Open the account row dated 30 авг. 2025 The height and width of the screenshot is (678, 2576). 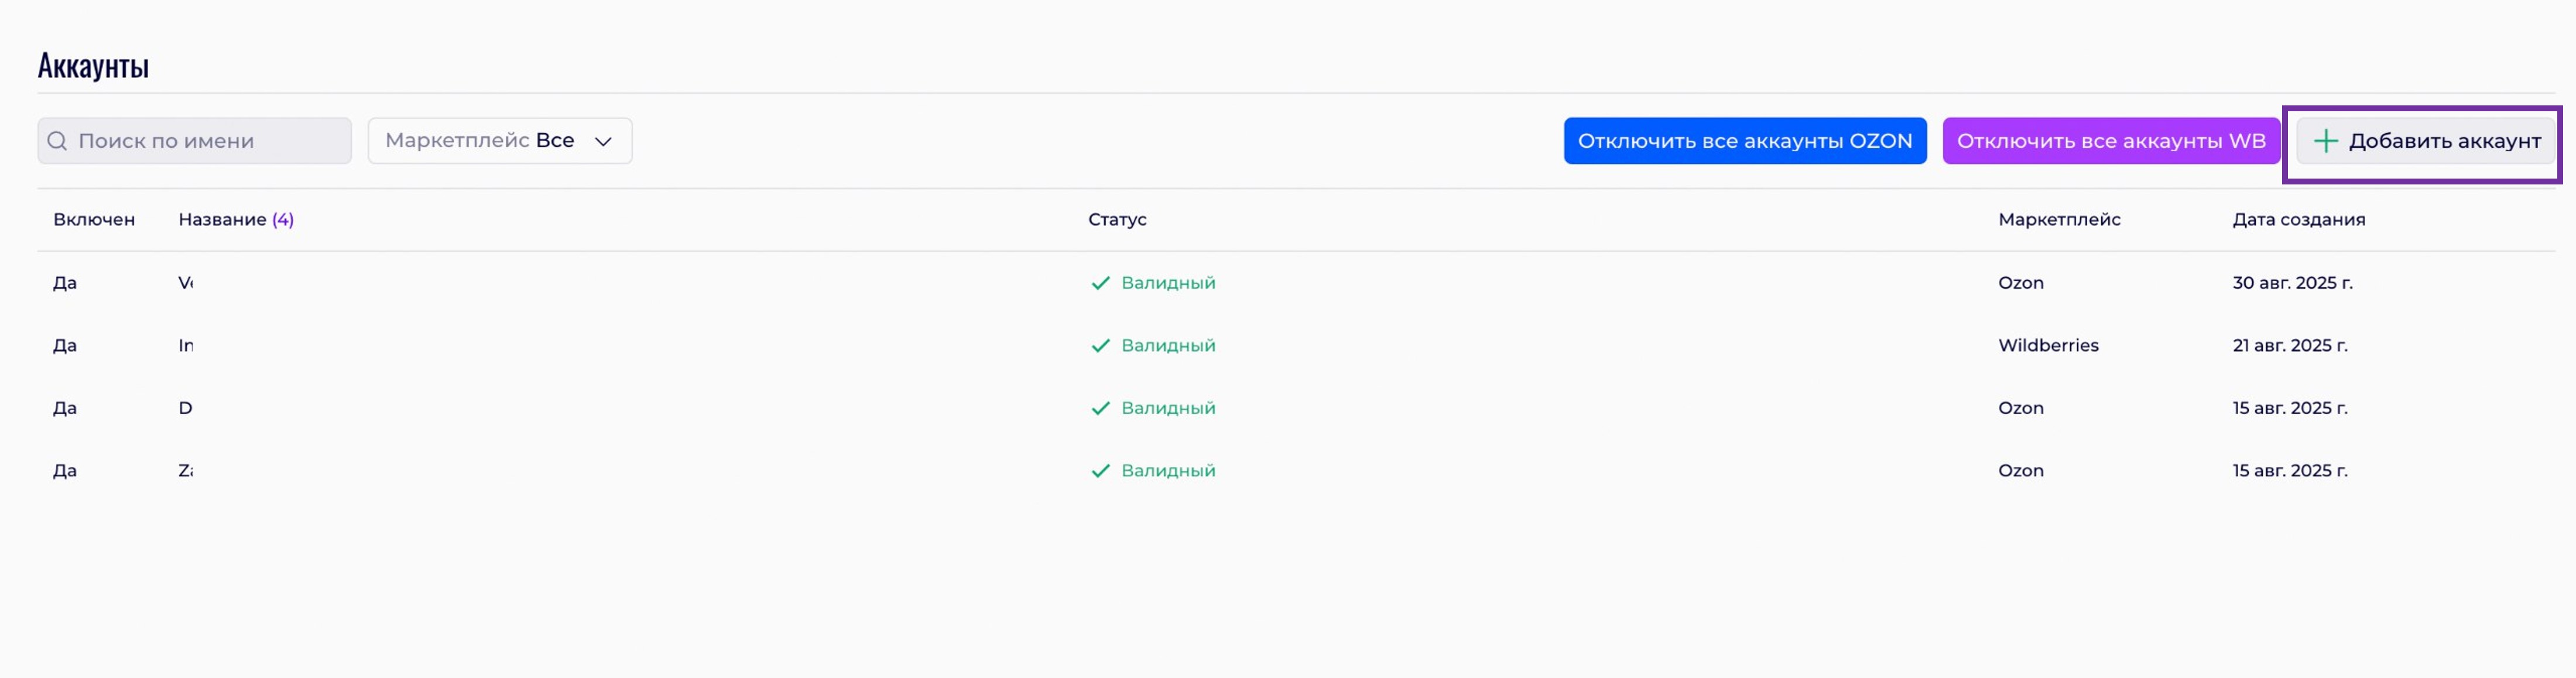2292,283
